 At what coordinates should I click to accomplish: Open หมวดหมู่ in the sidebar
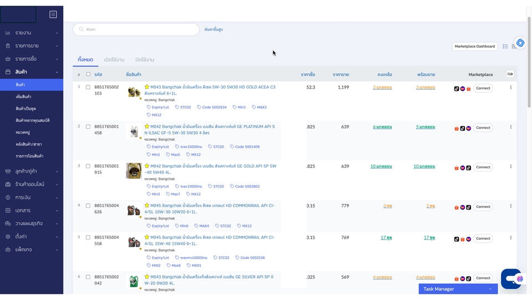click(x=23, y=132)
